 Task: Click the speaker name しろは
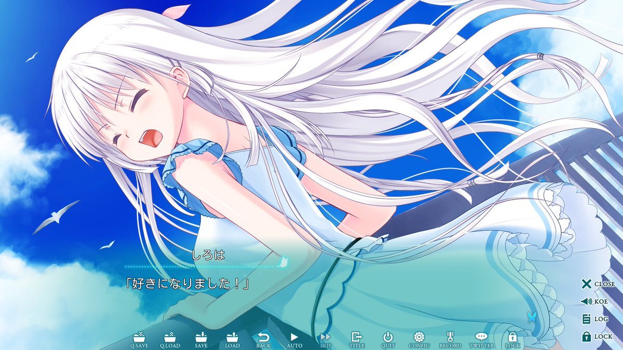pos(208,255)
